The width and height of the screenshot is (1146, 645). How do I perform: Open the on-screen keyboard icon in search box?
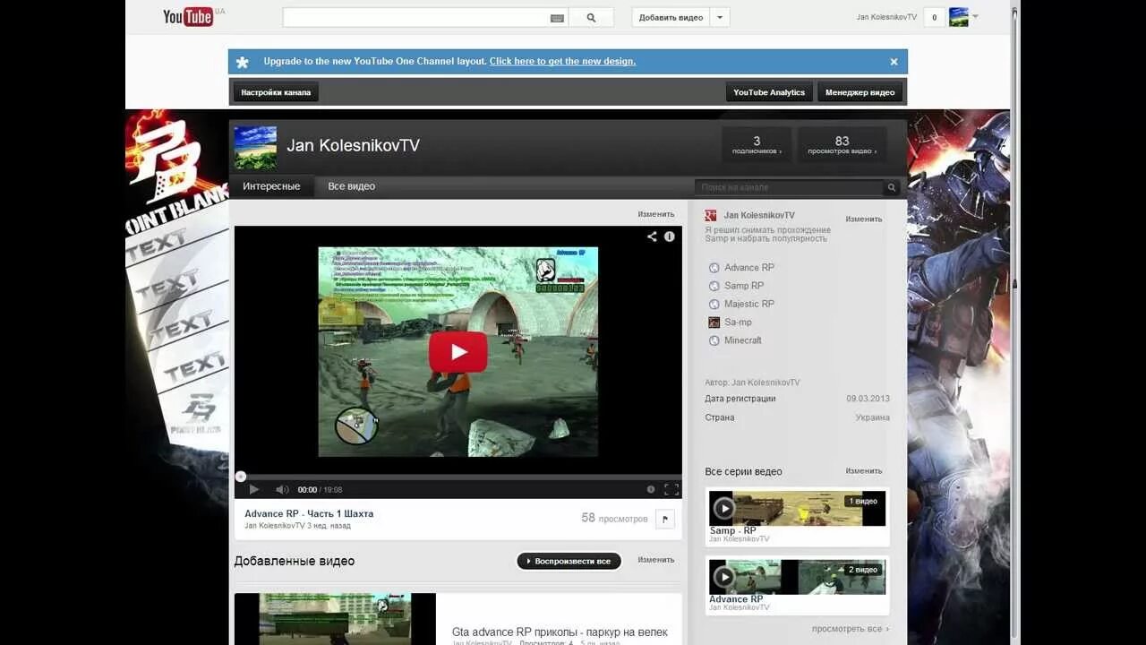point(557,18)
